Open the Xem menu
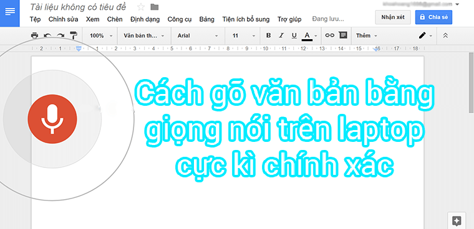The width and height of the screenshot is (474, 229). [92, 19]
